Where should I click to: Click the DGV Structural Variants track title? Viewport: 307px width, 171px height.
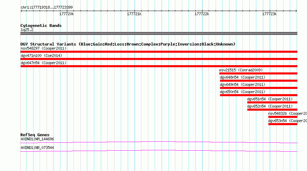pyautogui.click(x=128, y=44)
